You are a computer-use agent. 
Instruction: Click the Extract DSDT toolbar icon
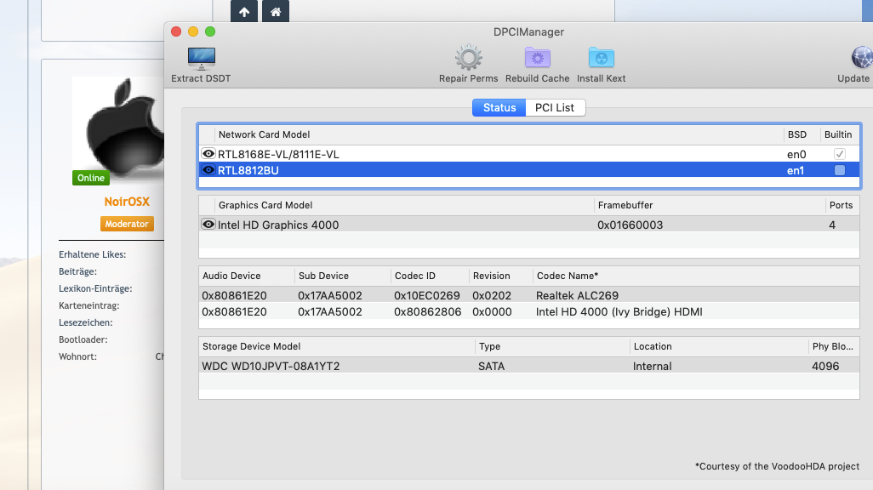[x=201, y=60]
